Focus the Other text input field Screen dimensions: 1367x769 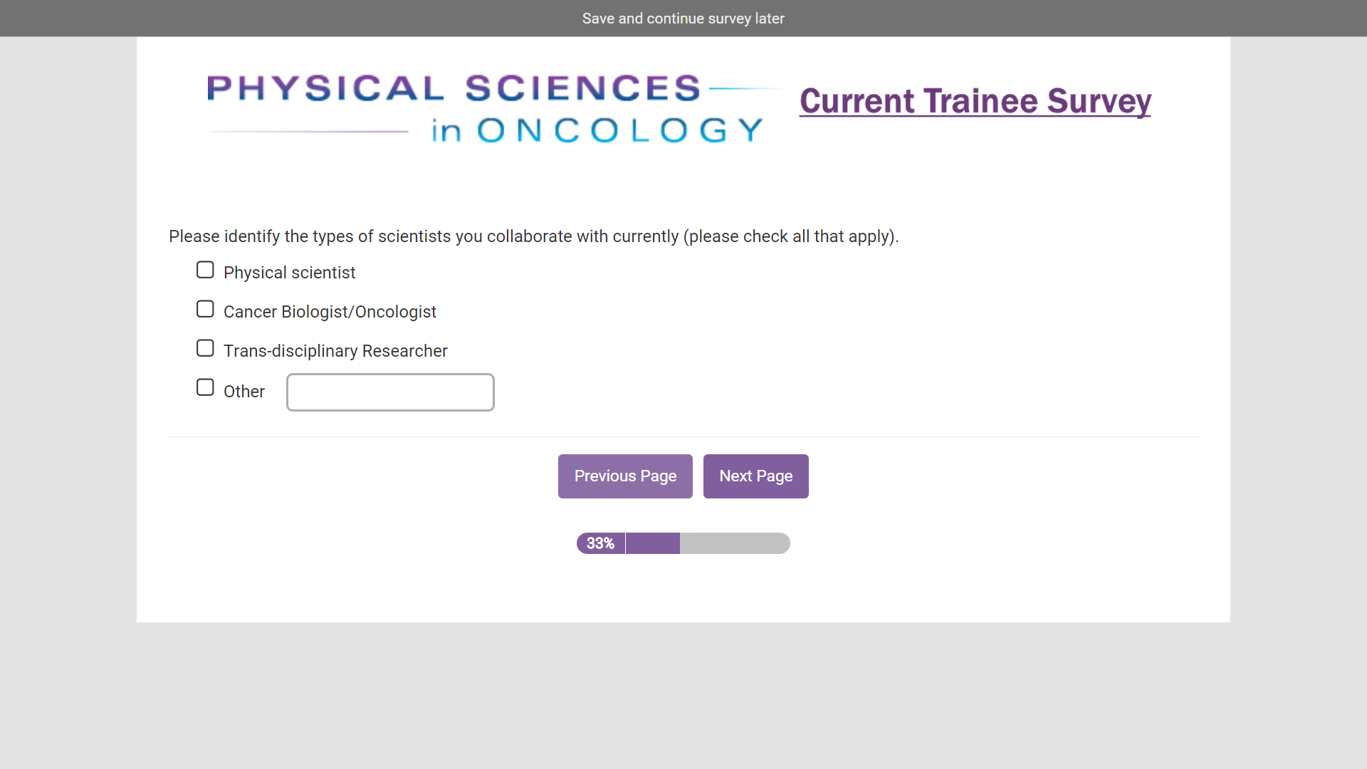tap(390, 392)
